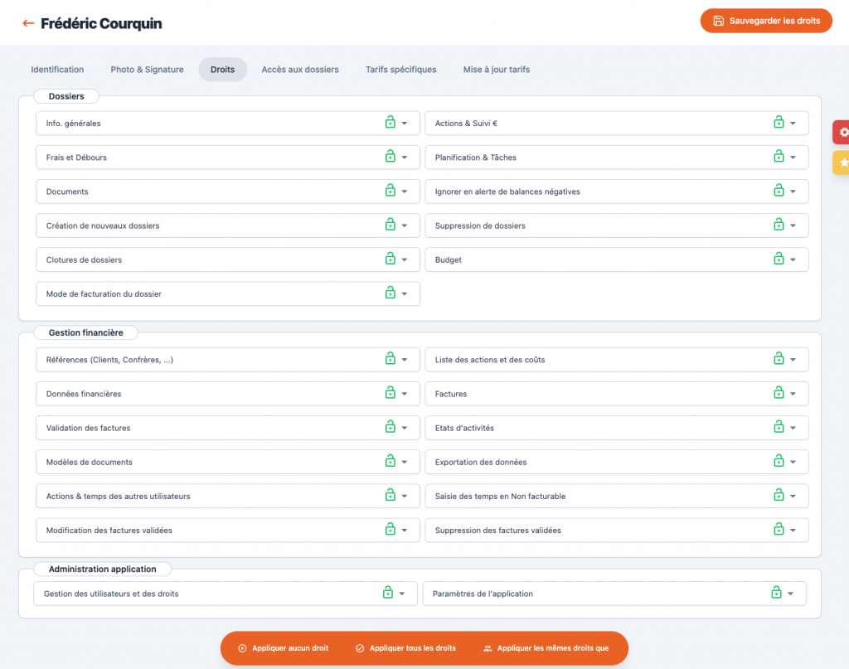Click the green lock icon for Factures
Screen dimensions: 849x669
(779, 394)
